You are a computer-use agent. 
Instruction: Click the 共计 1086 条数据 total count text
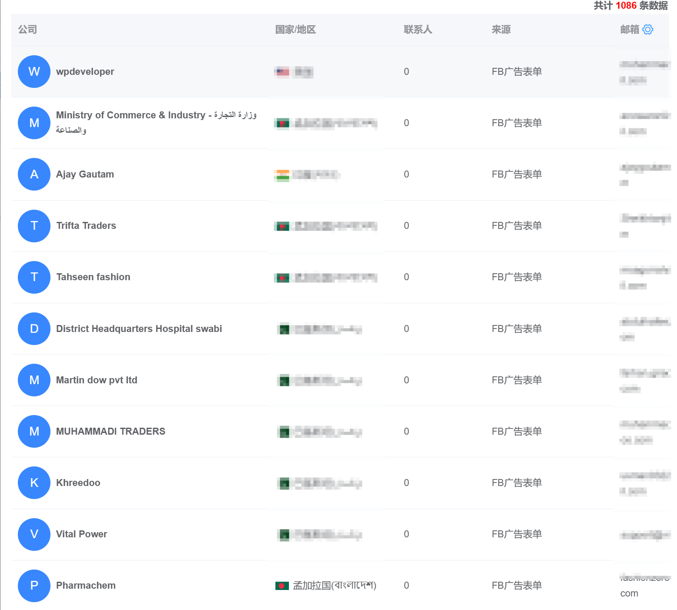(631, 6)
